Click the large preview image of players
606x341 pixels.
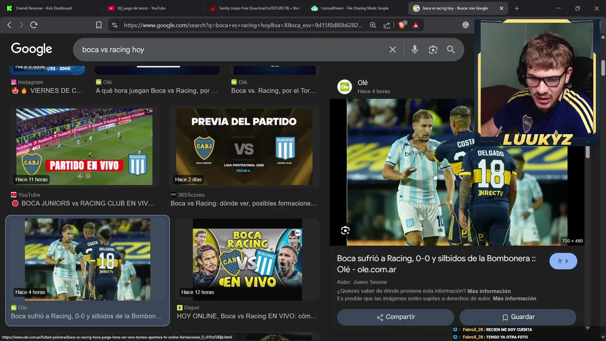pos(457,172)
